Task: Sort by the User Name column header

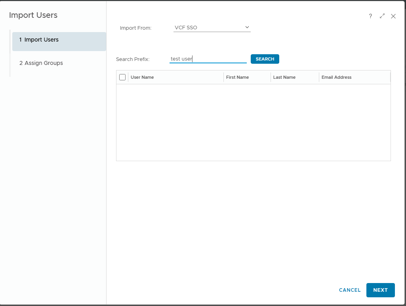Action: click(142, 77)
